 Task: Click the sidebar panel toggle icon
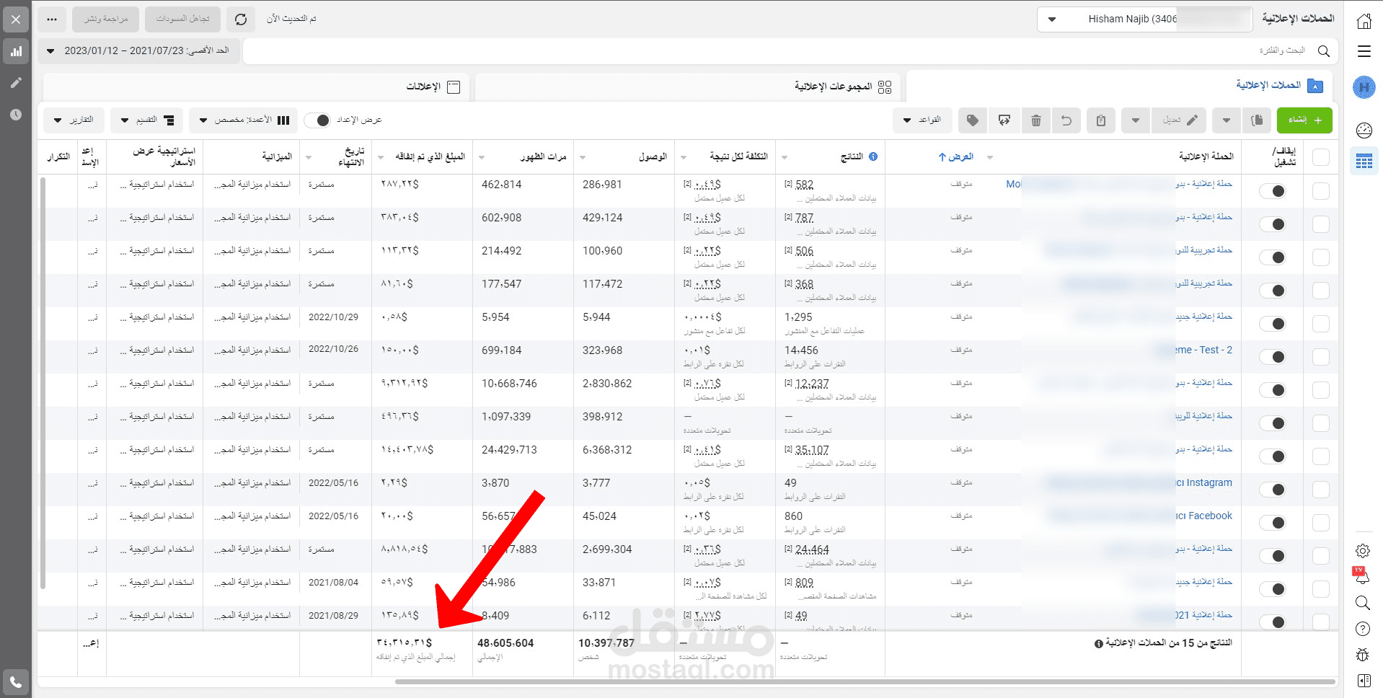1363,681
